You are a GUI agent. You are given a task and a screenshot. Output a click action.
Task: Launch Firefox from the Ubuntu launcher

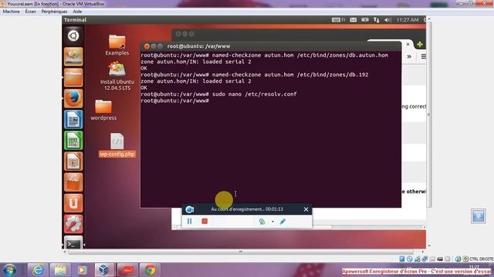coord(73,98)
